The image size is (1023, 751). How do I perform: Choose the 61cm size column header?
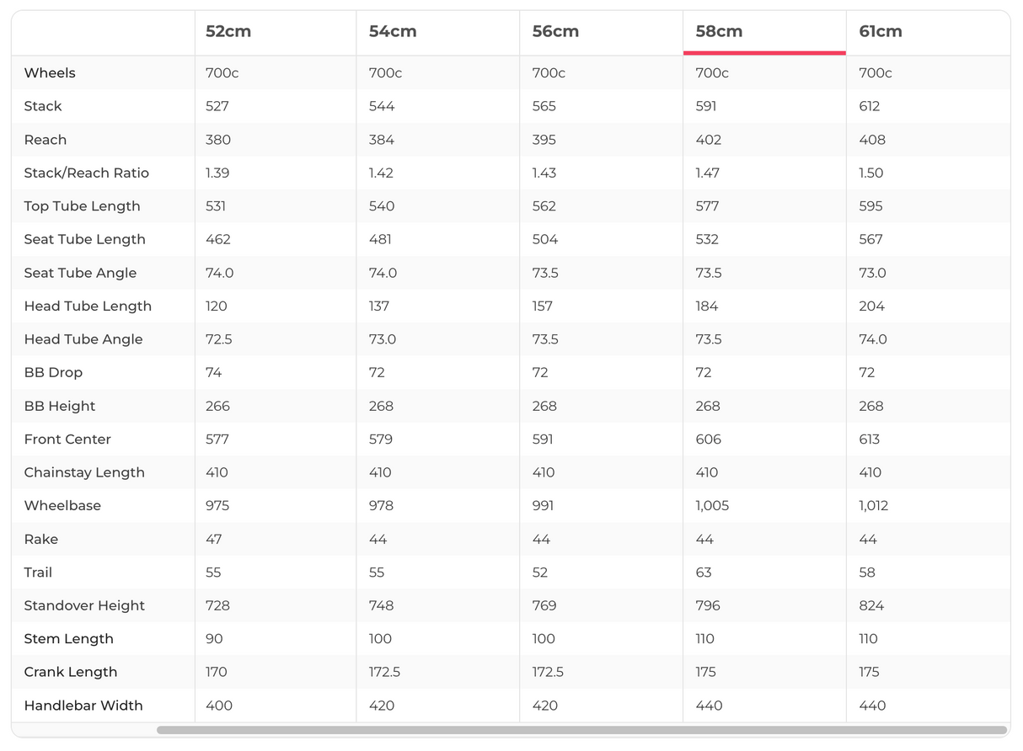click(x=881, y=32)
